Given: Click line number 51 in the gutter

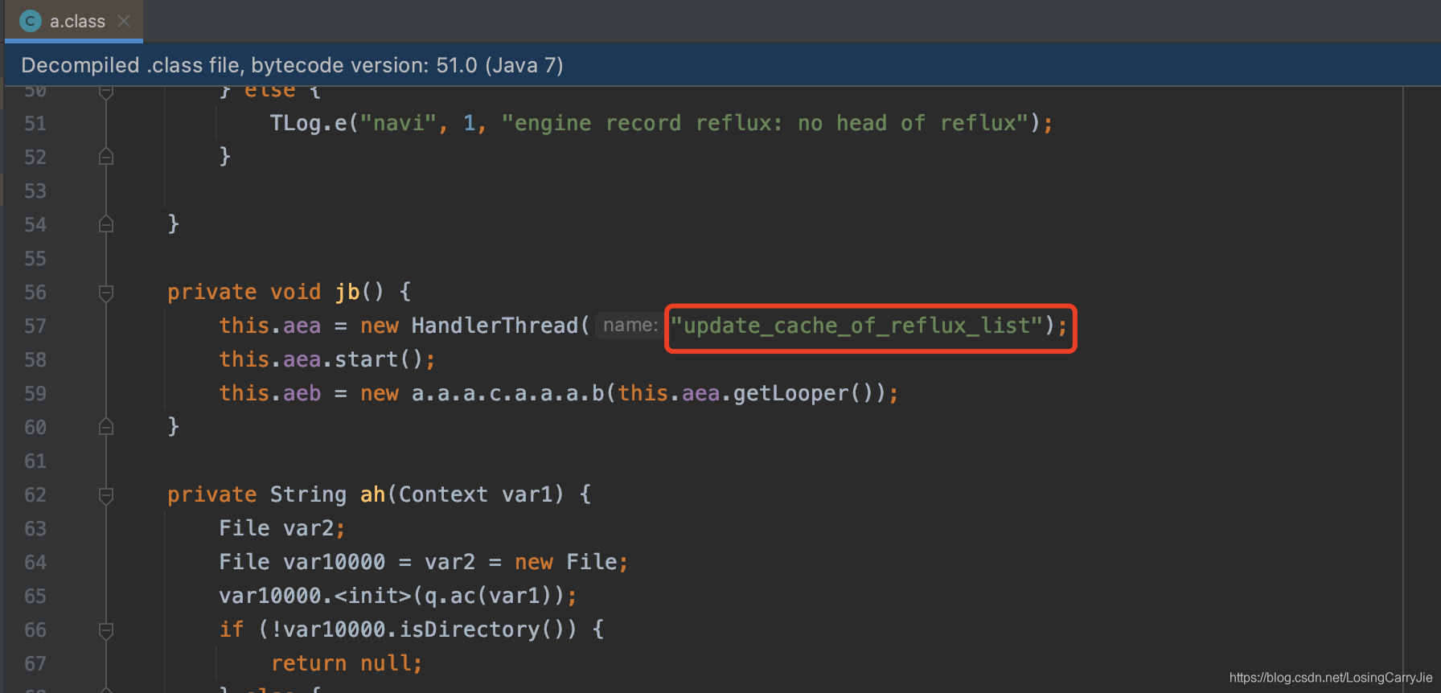Looking at the screenshot, I should (x=35, y=123).
